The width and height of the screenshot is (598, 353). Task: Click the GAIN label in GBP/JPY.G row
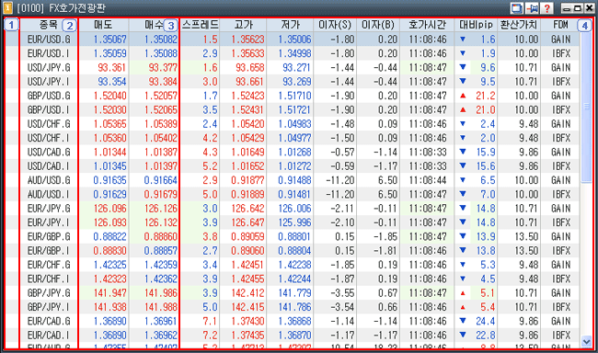pos(560,293)
